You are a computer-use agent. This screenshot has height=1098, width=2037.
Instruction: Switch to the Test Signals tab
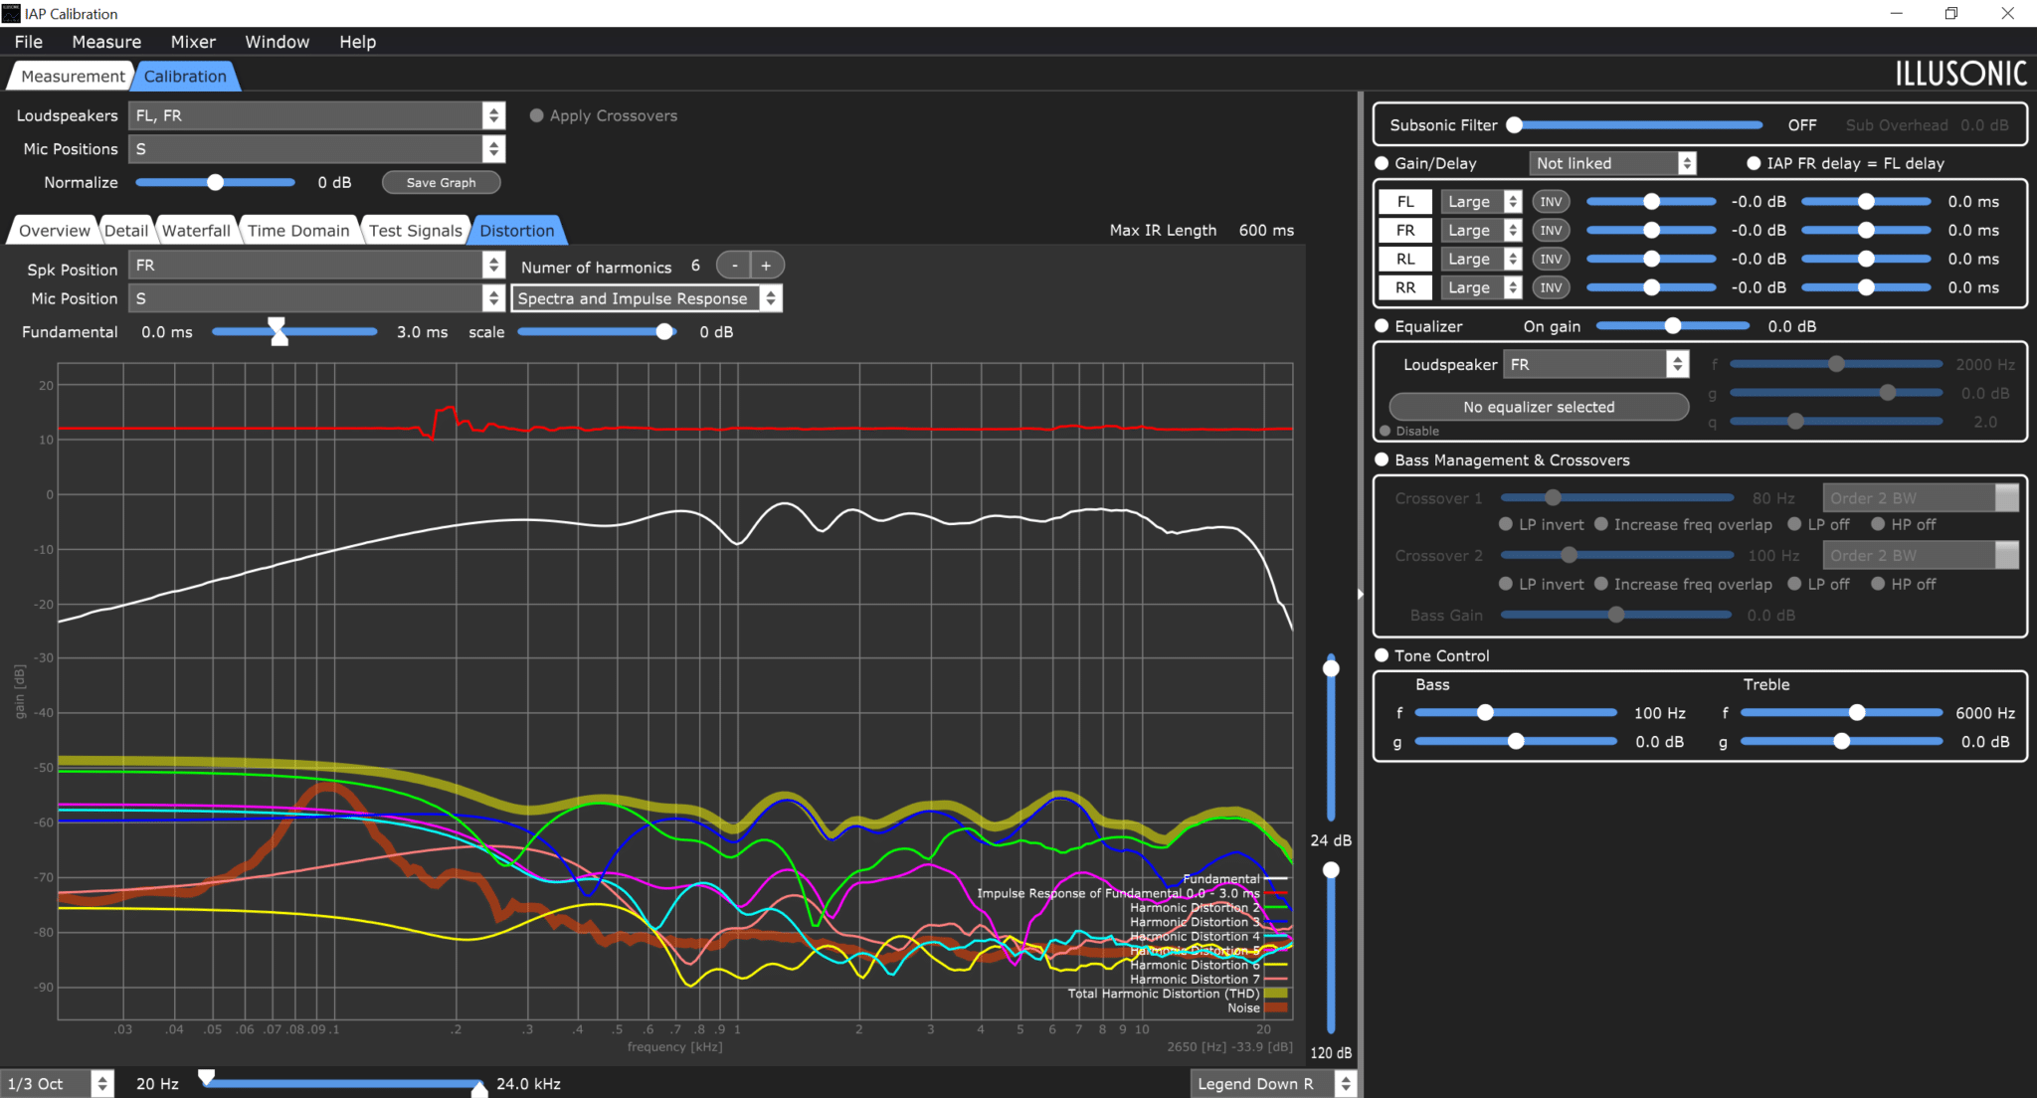tap(416, 231)
